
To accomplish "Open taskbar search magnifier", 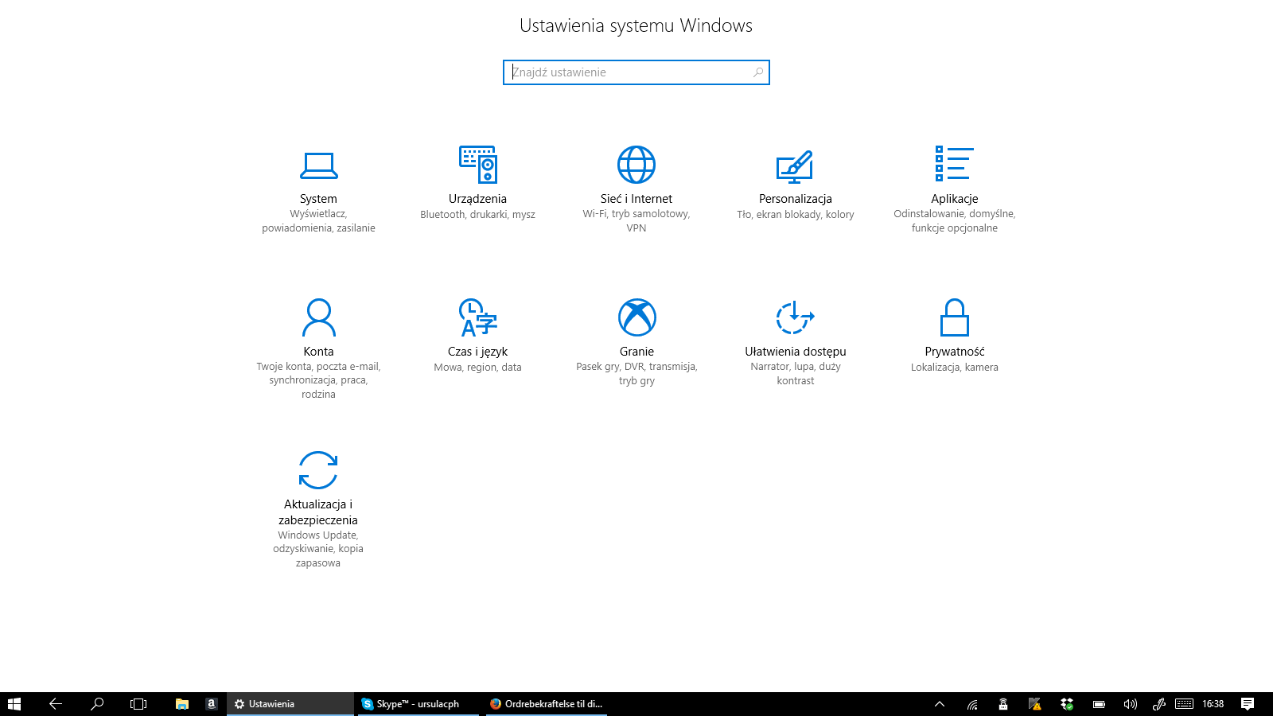I will (x=97, y=704).
